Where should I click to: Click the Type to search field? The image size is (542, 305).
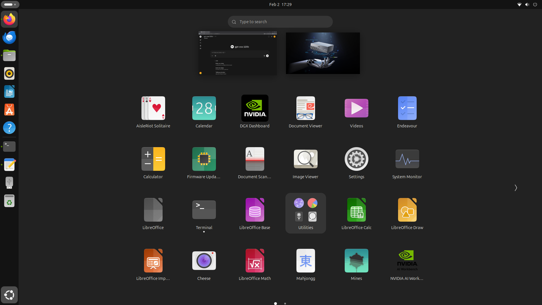pos(280,22)
